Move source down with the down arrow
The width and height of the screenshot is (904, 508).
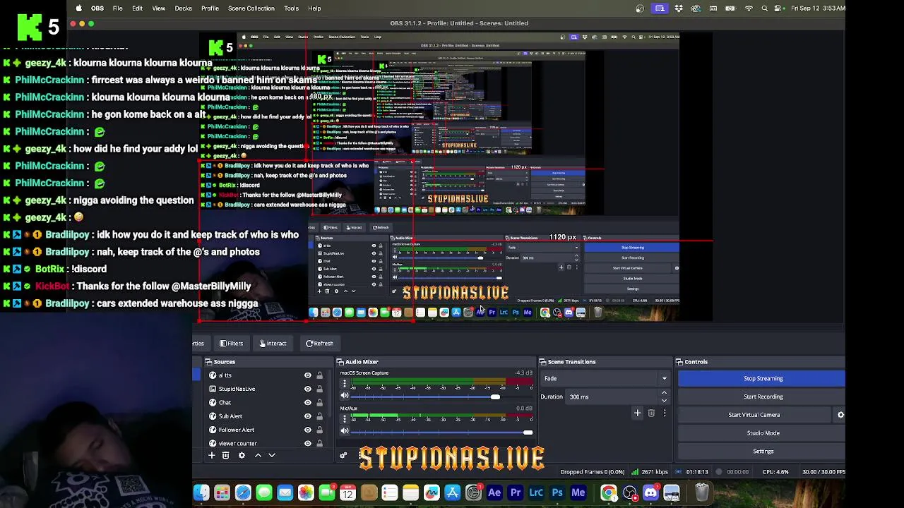tap(272, 456)
